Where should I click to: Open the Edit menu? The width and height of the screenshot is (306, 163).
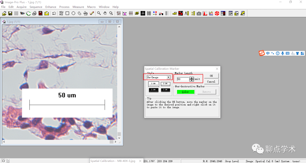pos(11,7)
